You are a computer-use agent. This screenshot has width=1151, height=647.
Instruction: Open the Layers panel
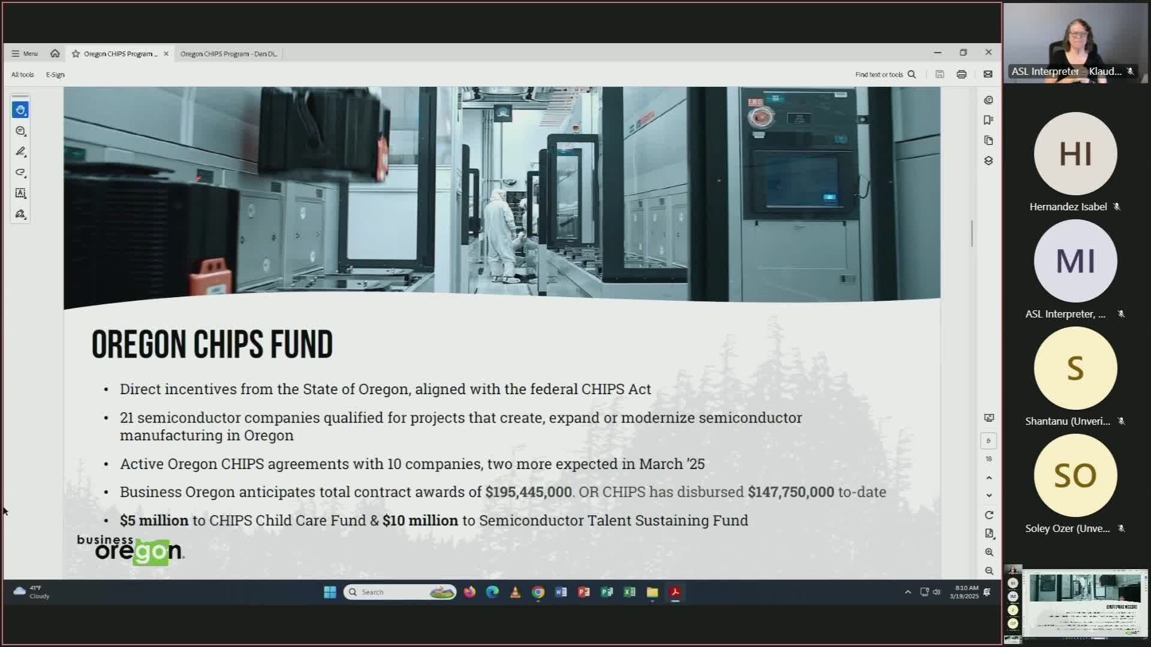(989, 161)
